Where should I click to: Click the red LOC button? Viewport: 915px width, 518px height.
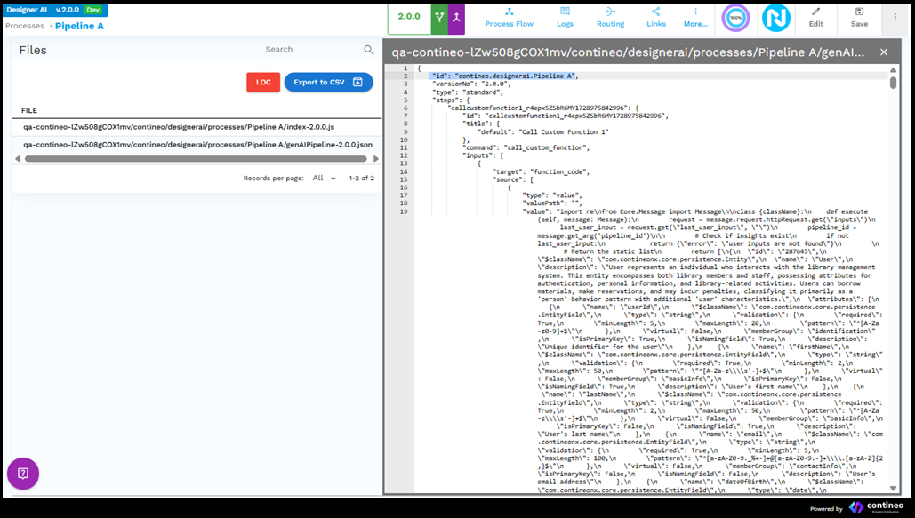pyautogui.click(x=263, y=82)
